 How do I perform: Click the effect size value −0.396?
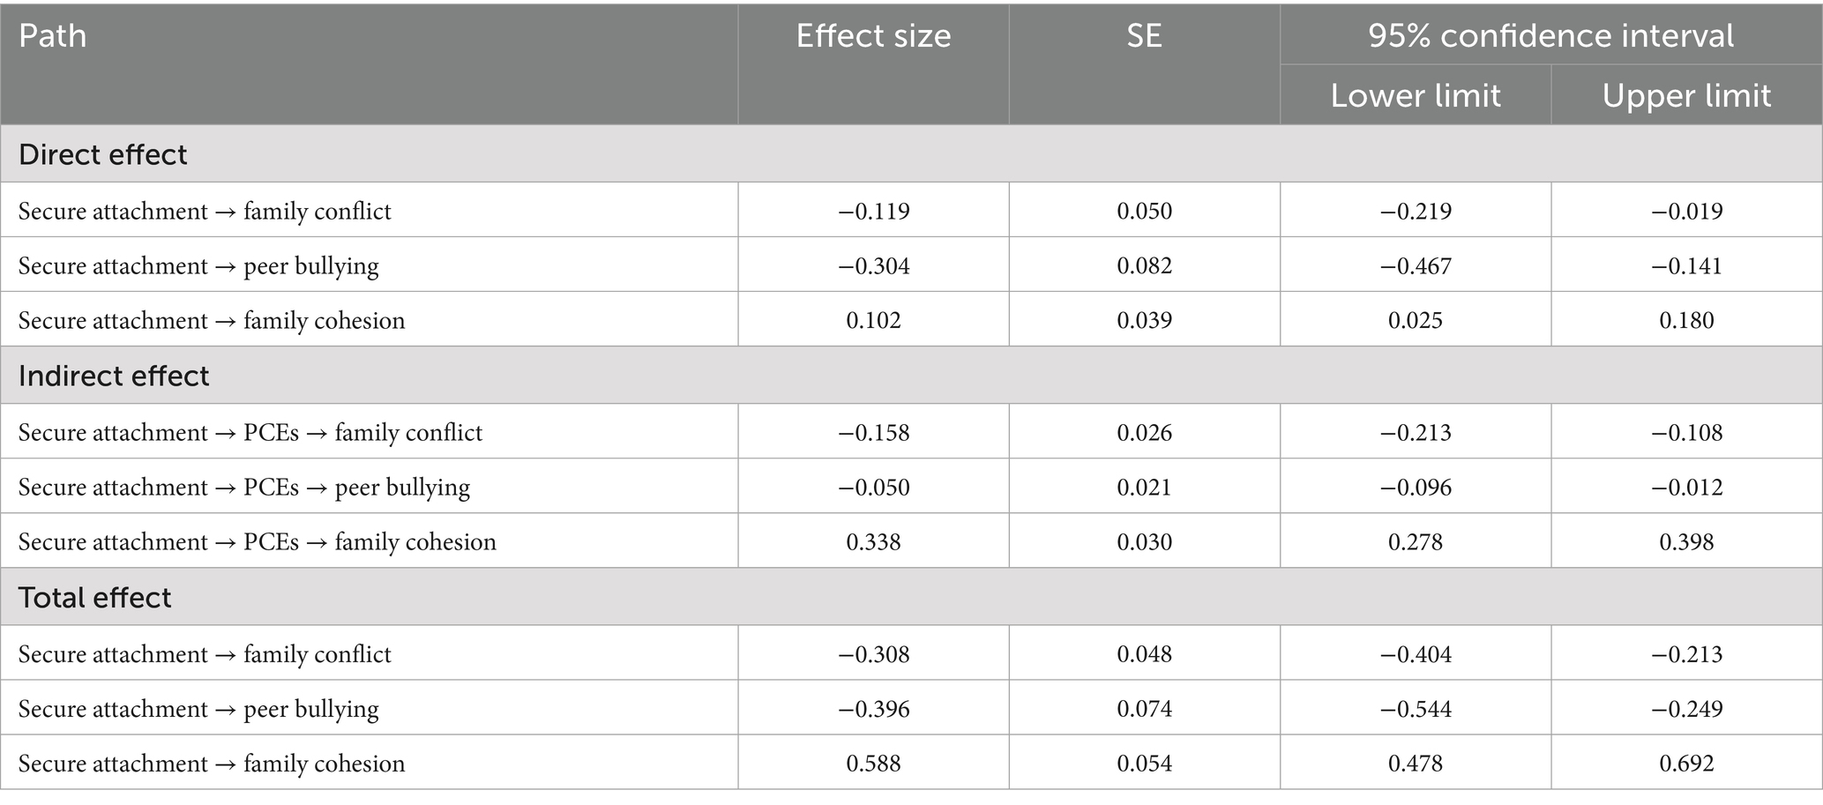point(873,709)
